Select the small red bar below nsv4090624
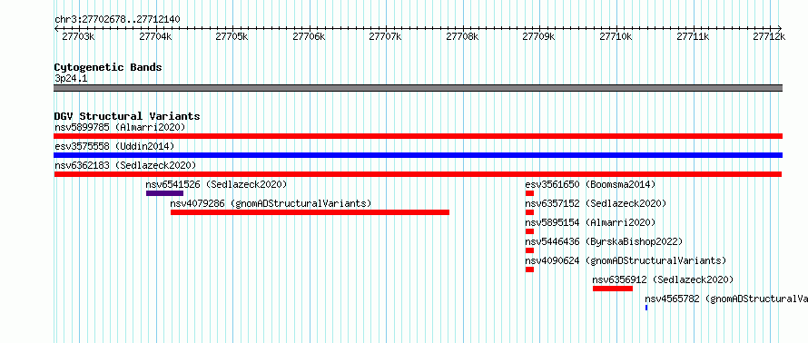Viewport: 808px width, 343px height. tap(529, 269)
